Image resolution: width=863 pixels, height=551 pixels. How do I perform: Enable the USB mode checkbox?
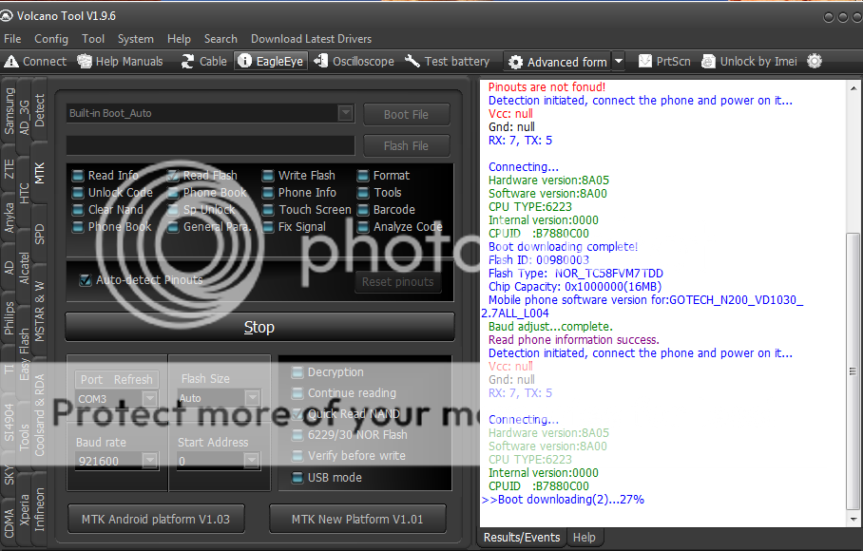pyautogui.click(x=297, y=477)
